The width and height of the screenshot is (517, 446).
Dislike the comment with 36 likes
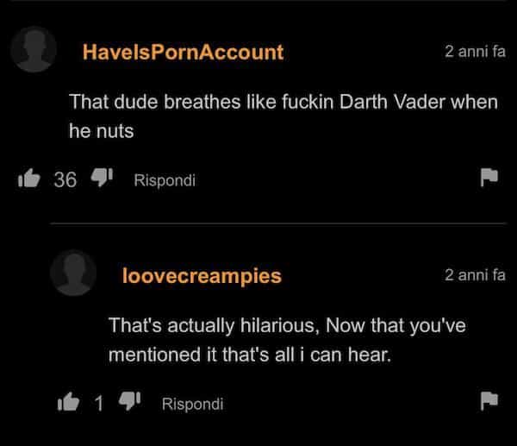click(x=102, y=177)
